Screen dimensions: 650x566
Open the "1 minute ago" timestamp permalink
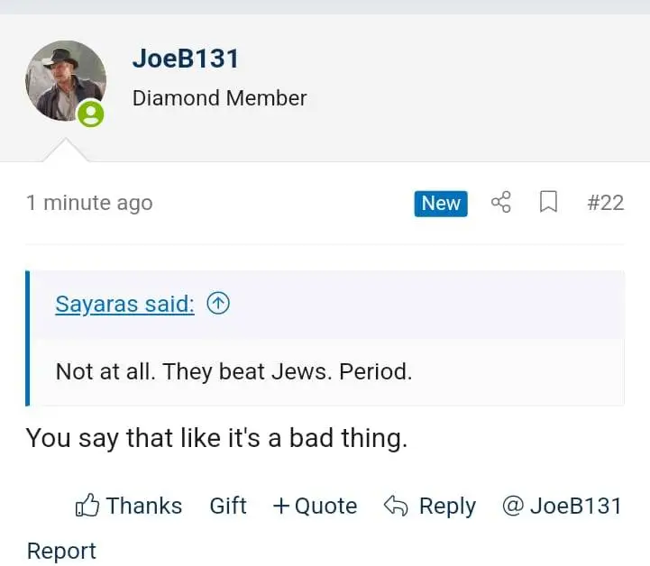(x=89, y=203)
